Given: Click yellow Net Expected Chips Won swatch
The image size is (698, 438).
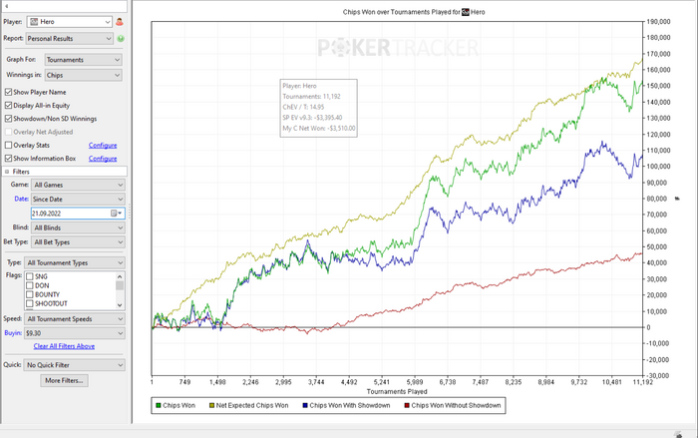Looking at the screenshot, I should [x=211, y=405].
